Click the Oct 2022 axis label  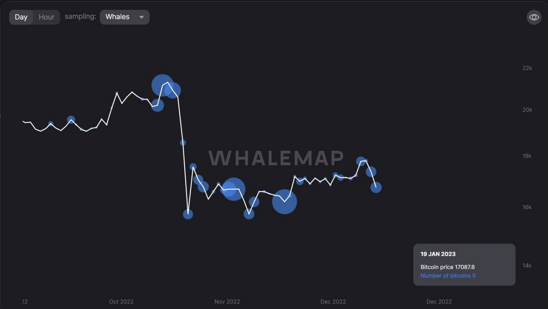click(x=121, y=301)
